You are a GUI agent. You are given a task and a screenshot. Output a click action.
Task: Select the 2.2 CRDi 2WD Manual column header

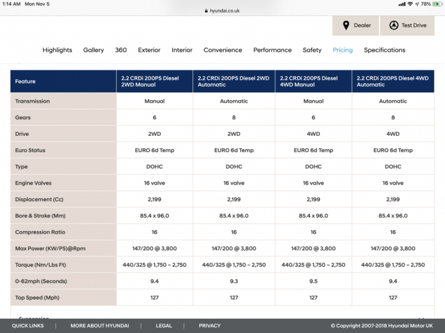[x=154, y=81]
